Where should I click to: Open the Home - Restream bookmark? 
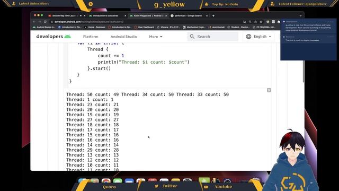coord(95,27)
